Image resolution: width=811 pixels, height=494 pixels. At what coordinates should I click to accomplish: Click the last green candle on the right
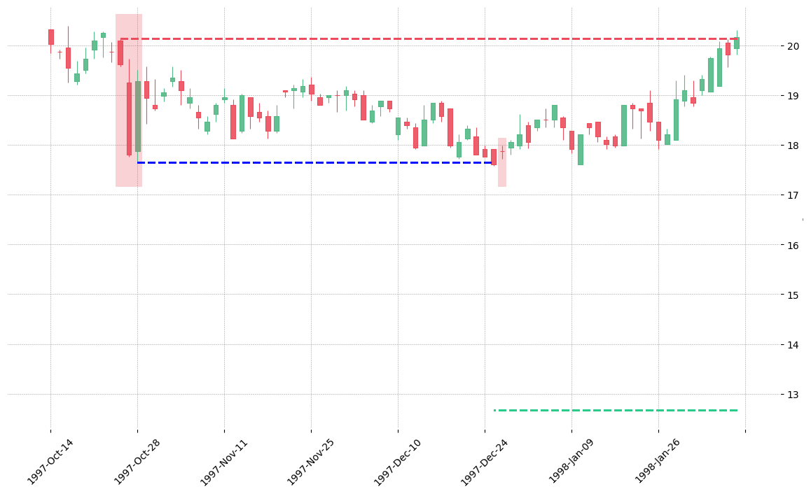[737, 43]
